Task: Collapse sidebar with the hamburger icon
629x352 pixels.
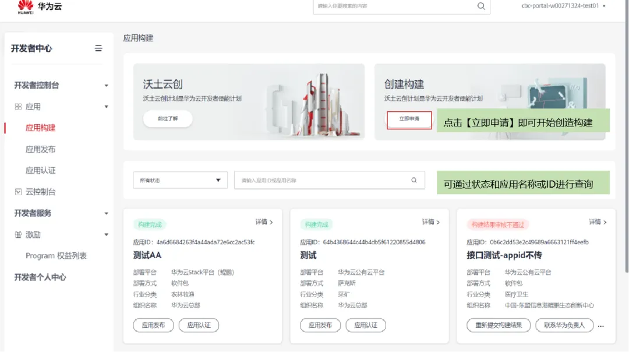Action: [98, 48]
